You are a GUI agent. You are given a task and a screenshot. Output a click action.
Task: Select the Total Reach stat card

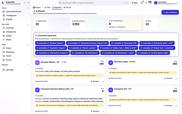tap(88, 24)
